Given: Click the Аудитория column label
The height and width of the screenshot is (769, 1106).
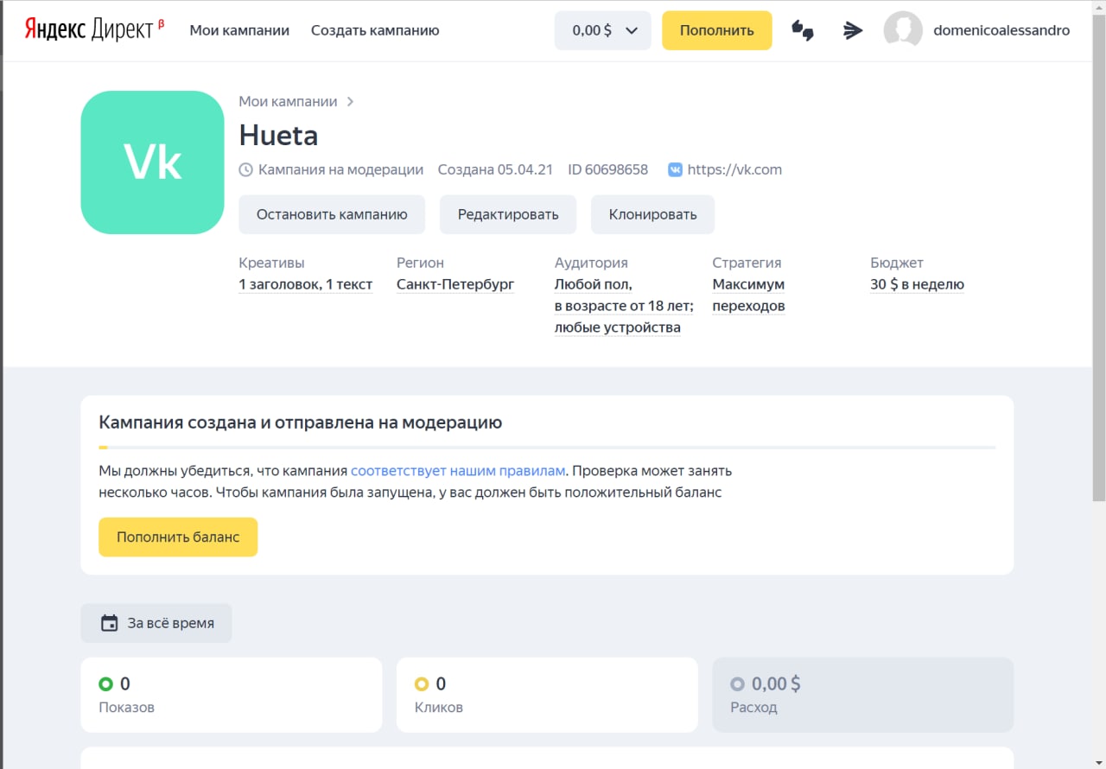Looking at the screenshot, I should click(591, 263).
